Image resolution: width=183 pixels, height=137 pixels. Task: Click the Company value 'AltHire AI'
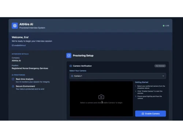pos(16,61)
